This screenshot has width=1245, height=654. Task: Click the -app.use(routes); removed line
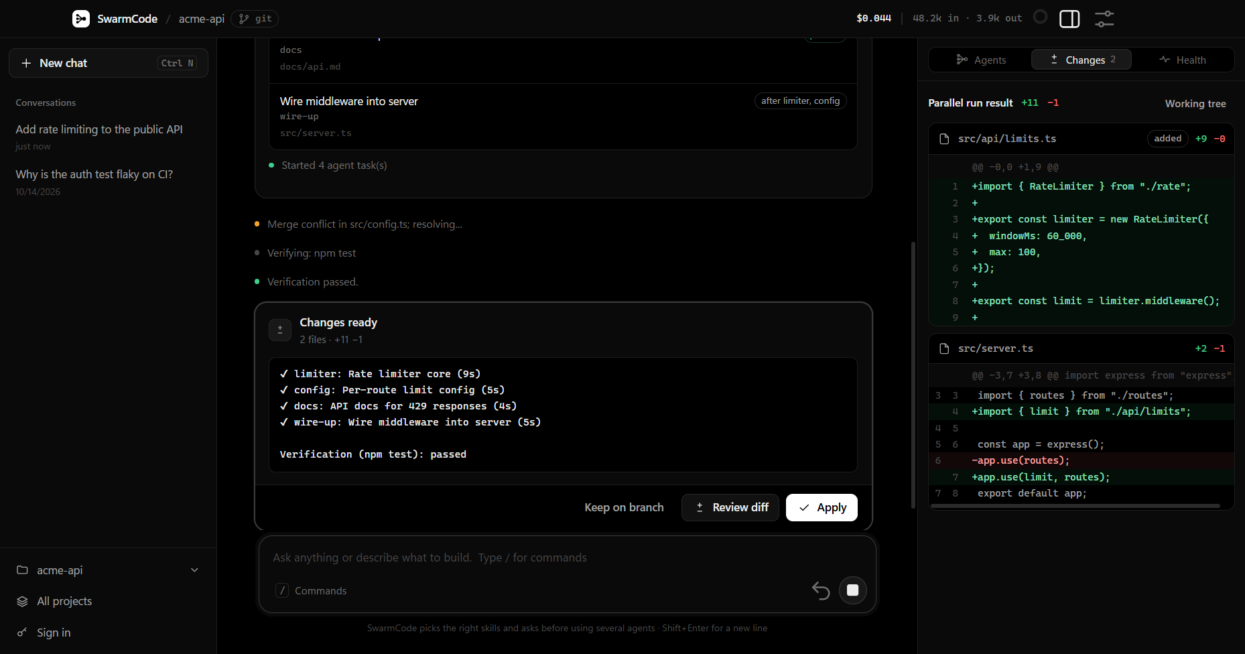click(1082, 460)
